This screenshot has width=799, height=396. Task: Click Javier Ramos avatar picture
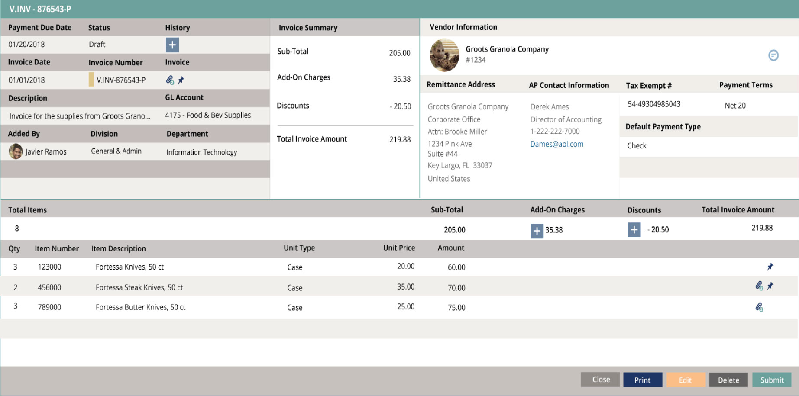16,151
